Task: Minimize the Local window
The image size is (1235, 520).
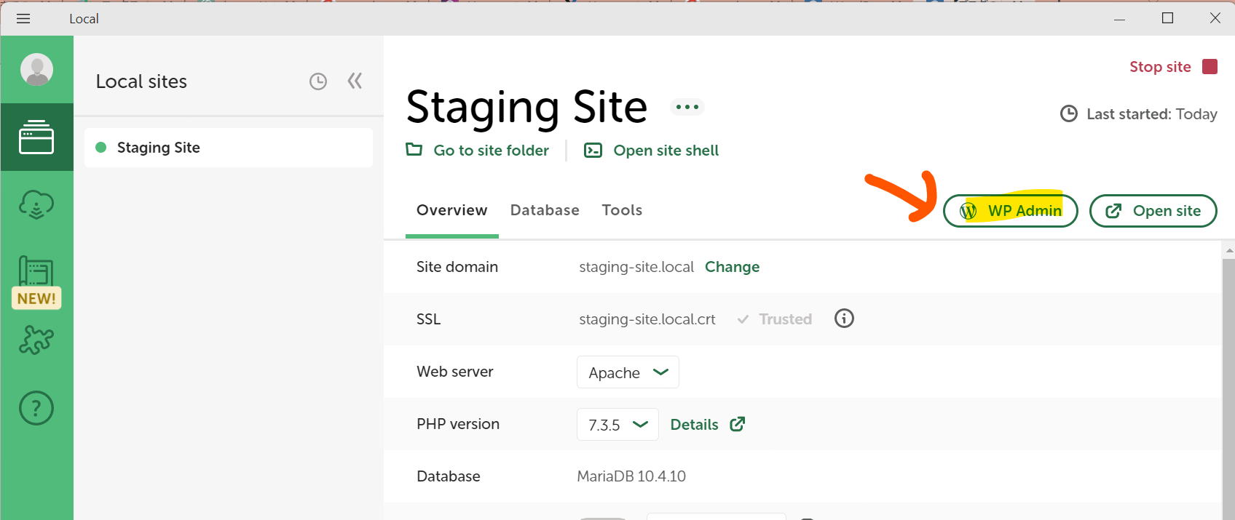Action: [x=1119, y=19]
